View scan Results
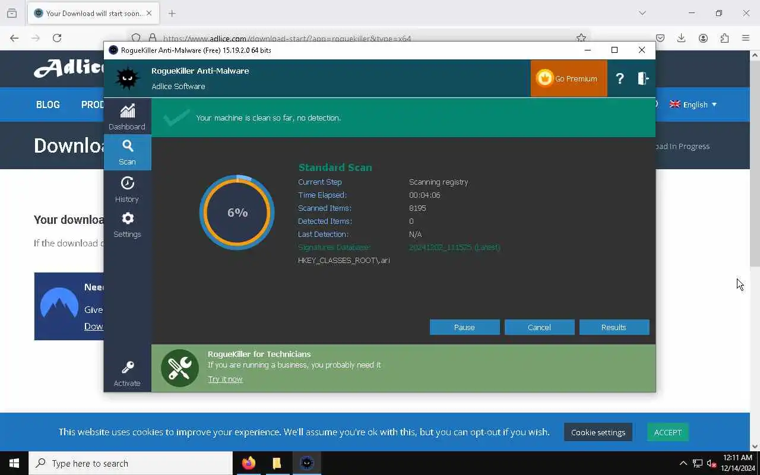This screenshot has width=760, height=475. coord(614,327)
